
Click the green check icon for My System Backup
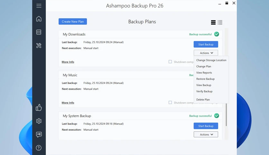pyautogui.click(x=217, y=116)
